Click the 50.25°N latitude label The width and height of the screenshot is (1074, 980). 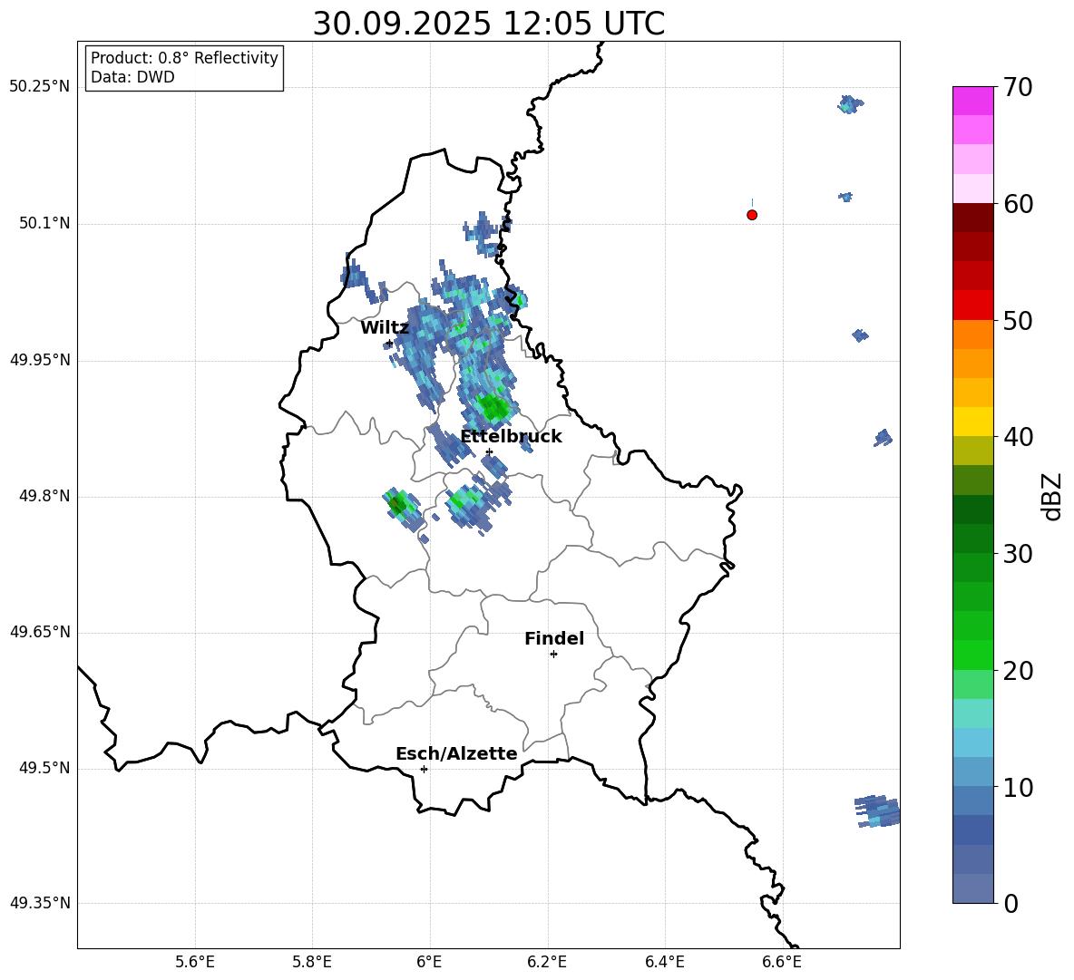[40, 87]
